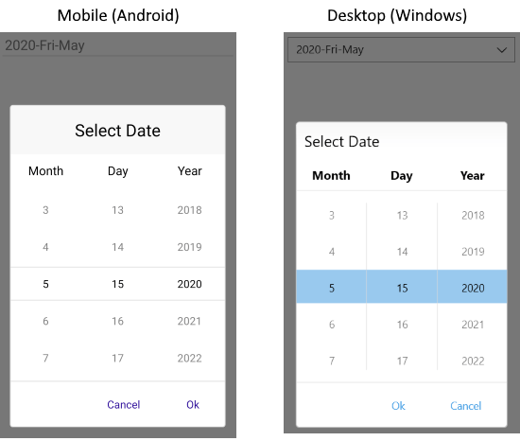Choose day 17 in Windows picker

click(x=402, y=361)
